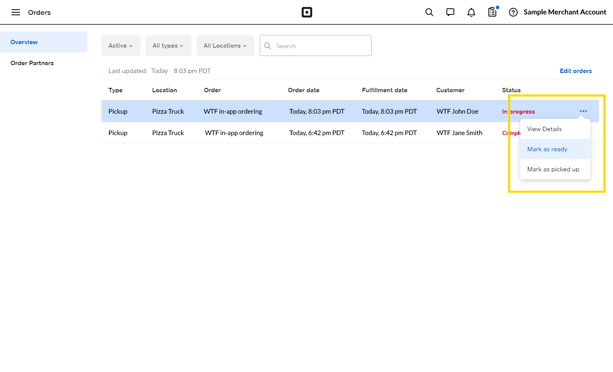Go to Overview in the sidebar
This screenshot has width=613, height=372.
[44, 42]
